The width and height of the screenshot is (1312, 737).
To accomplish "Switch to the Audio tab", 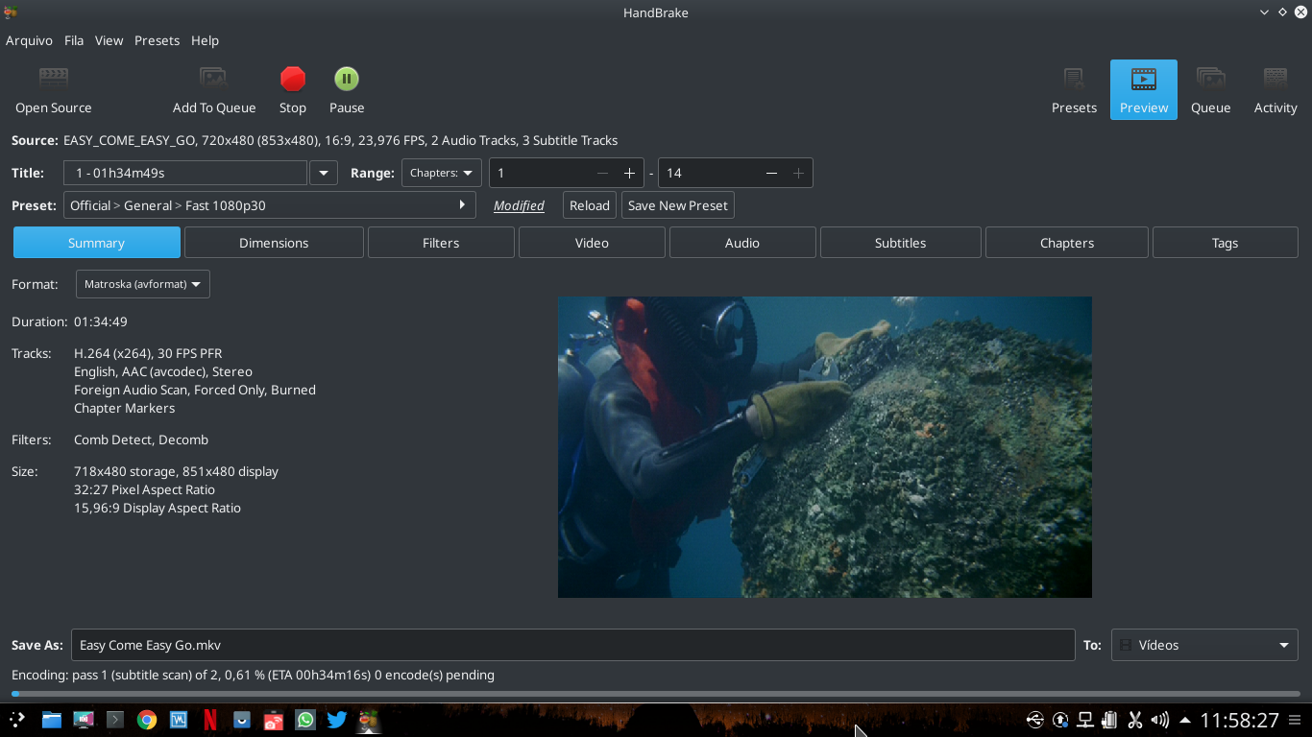I will pos(742,243).
